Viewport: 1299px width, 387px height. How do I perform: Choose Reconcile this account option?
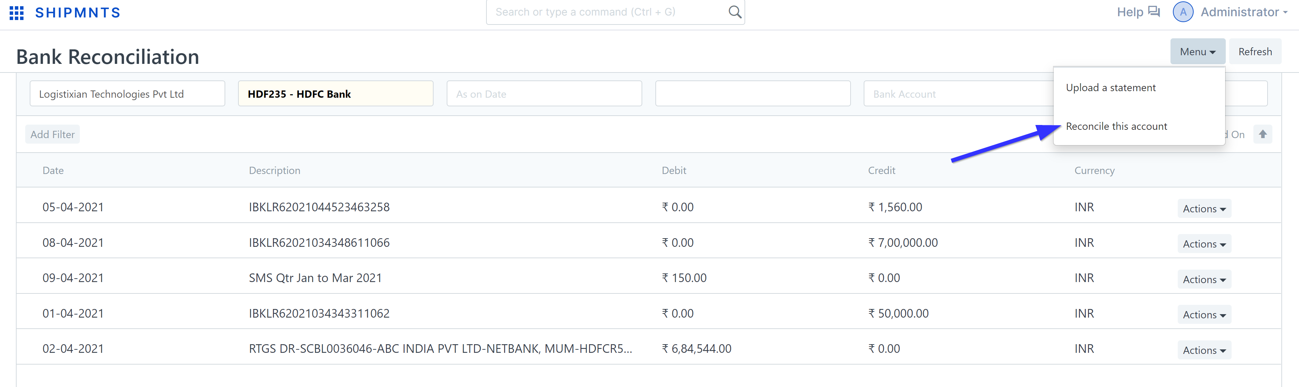pyautogui.click(x=1116, y=126)
